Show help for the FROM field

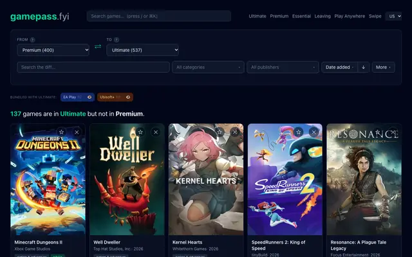pos(32,40)
